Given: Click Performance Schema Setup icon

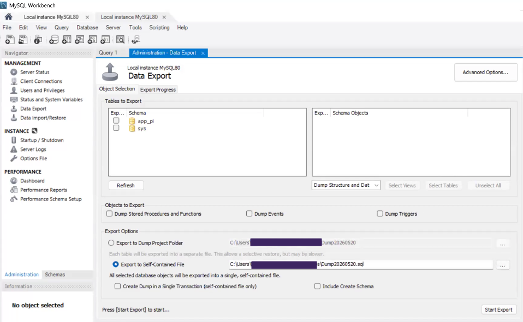Looking at the screenshot, I should 14,199.
